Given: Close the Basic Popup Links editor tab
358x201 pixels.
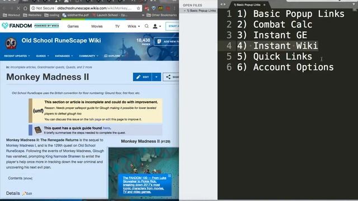Looking at the screenshot, I should [x=265, y=5].
